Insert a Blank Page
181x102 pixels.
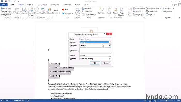pyautogui.click(x=6, y=12)
